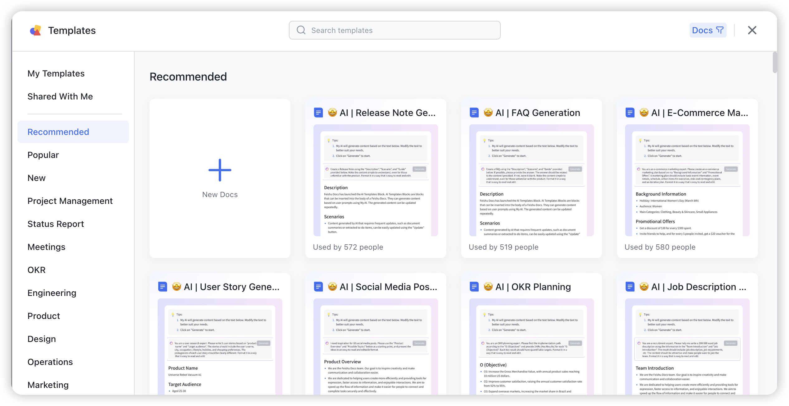The image size is (789, 406).
Task: Click the plus icon inside New Docs card
Action: [220, 170]
